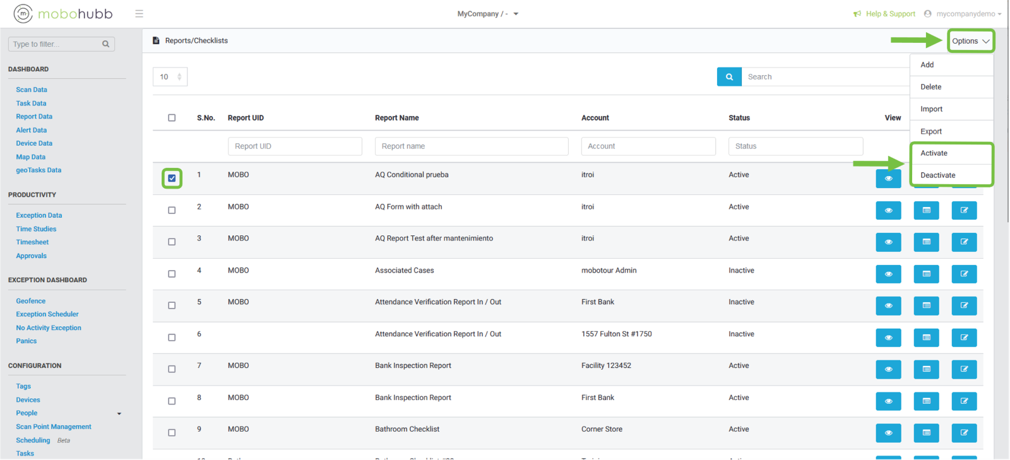Toggle the hamburger sidebar menu icon

(140, 14)
